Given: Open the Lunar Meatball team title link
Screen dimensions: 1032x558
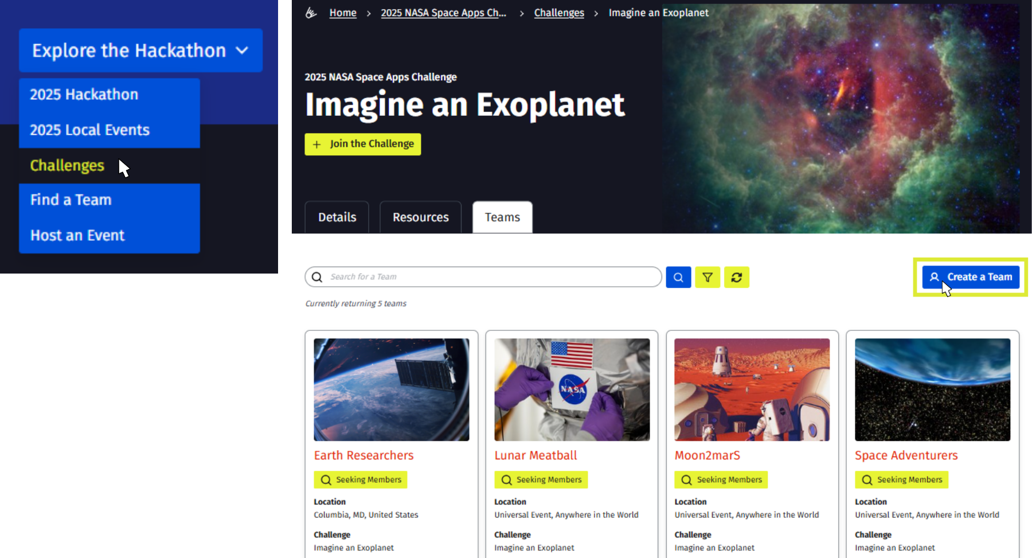Looking at the screenshot, I should (x=535, y=455).
